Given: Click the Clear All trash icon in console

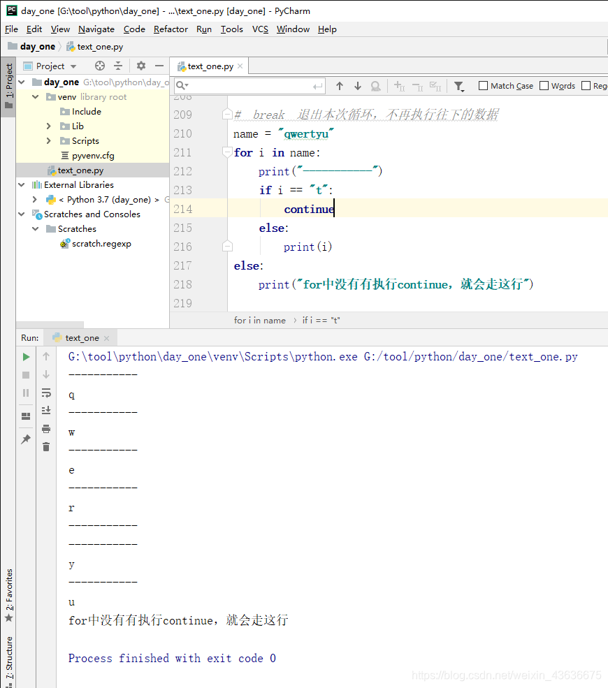Looking at the screenshot, I should pyautogui.click(x=46, y=446).
